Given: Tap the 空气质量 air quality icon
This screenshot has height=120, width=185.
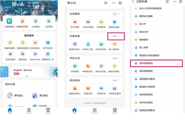Looking at the screenshot, I should tap(75, 22).
